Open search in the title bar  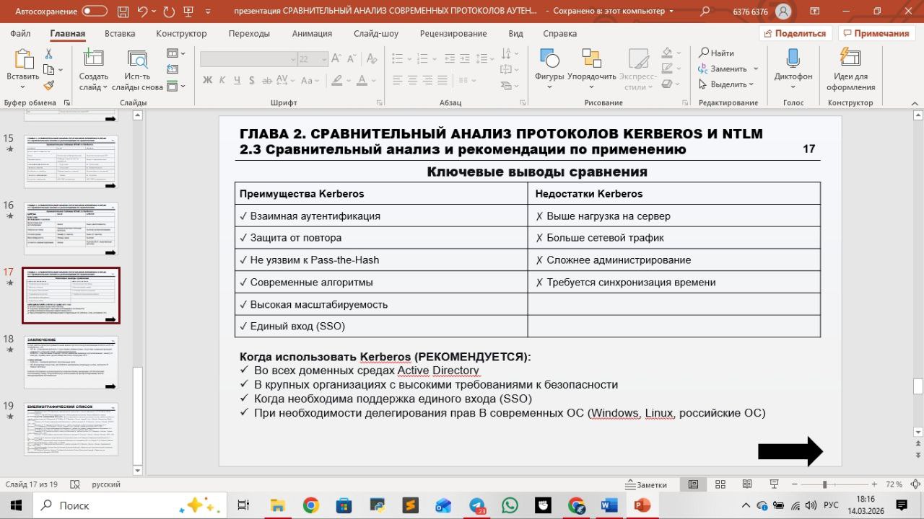point(705,11)
